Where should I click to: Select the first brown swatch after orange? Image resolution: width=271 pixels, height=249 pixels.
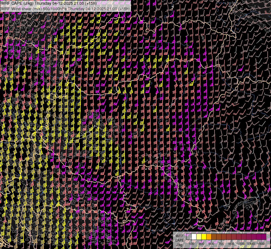214,237
